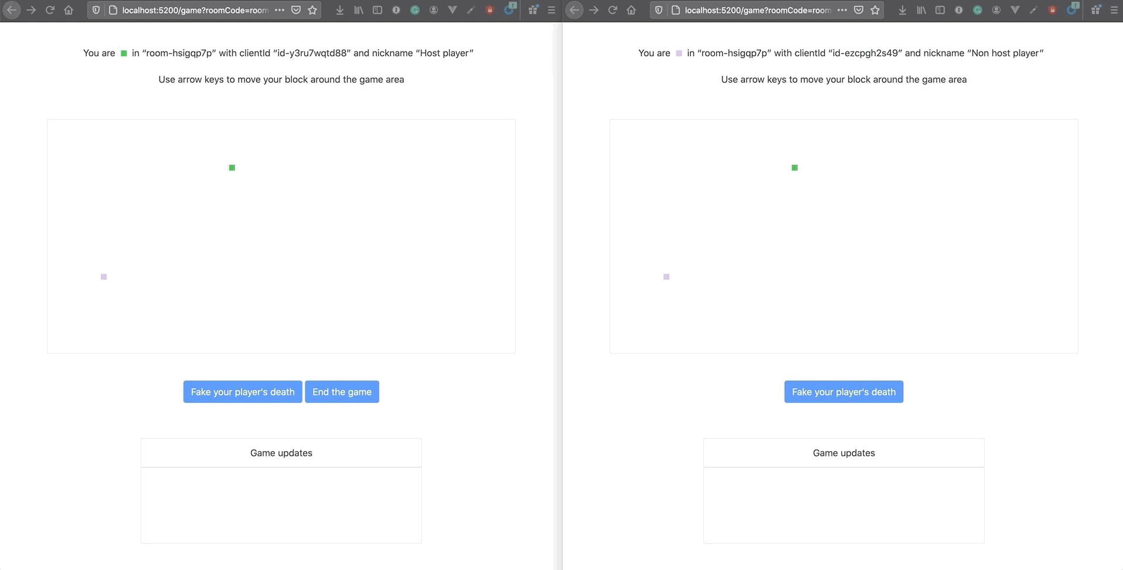Open downloads panel in right browser
Image resolution: width=1123 pixels, height=570 pixels.
click(x=902, y=10)
